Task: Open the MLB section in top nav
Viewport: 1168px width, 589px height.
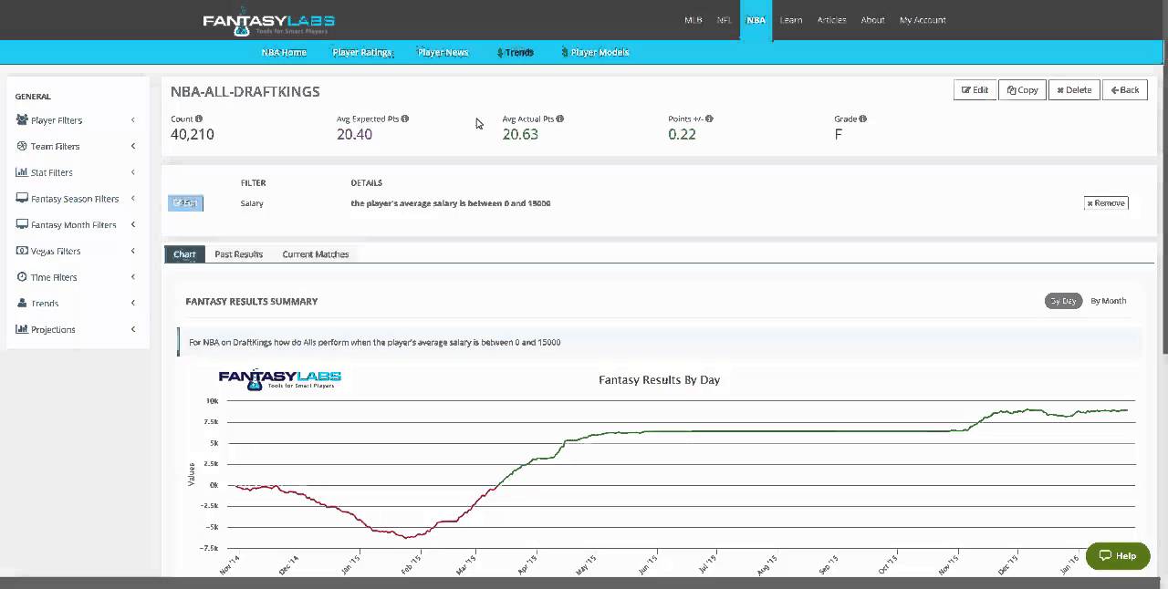Action: click(693, 20)
